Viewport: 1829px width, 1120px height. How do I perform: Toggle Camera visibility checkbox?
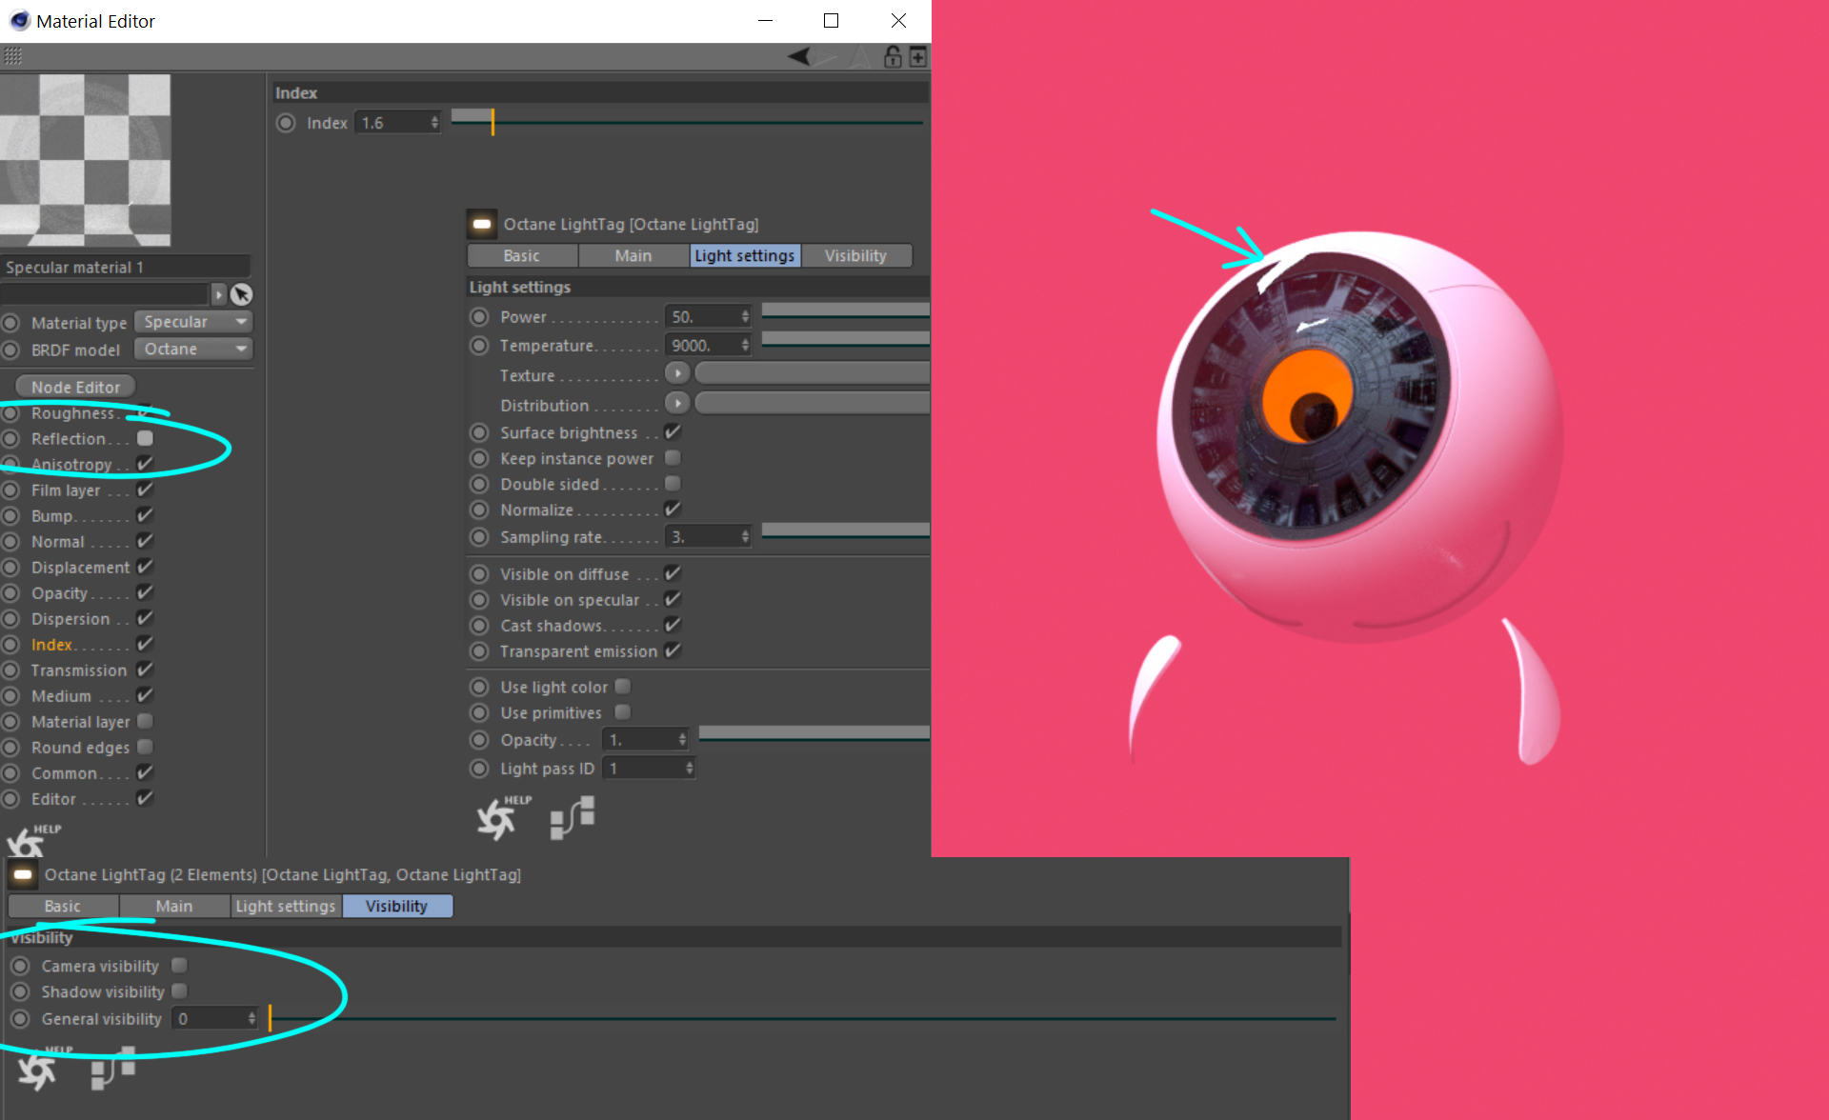(x=179, y=966)
